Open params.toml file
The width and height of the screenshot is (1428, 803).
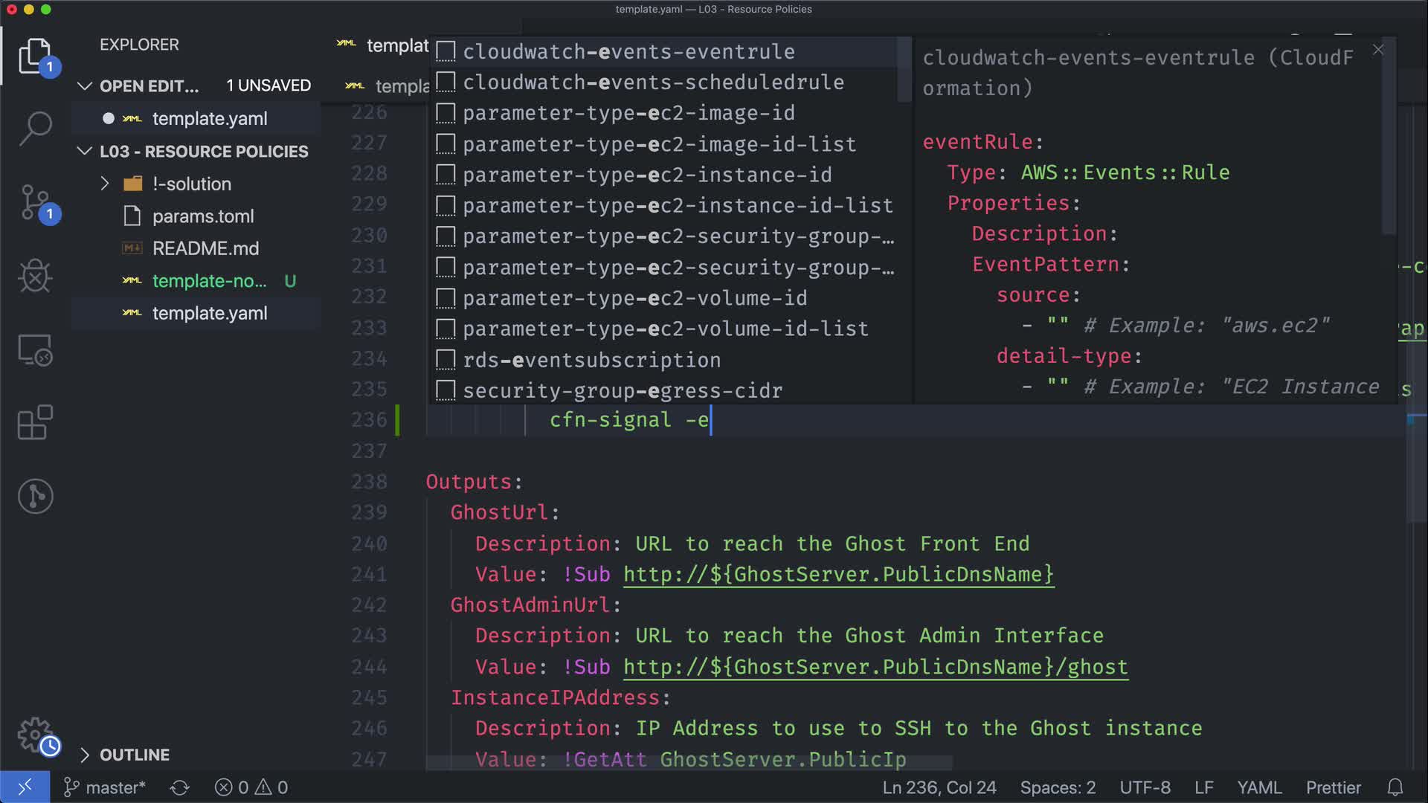[202, 216]
